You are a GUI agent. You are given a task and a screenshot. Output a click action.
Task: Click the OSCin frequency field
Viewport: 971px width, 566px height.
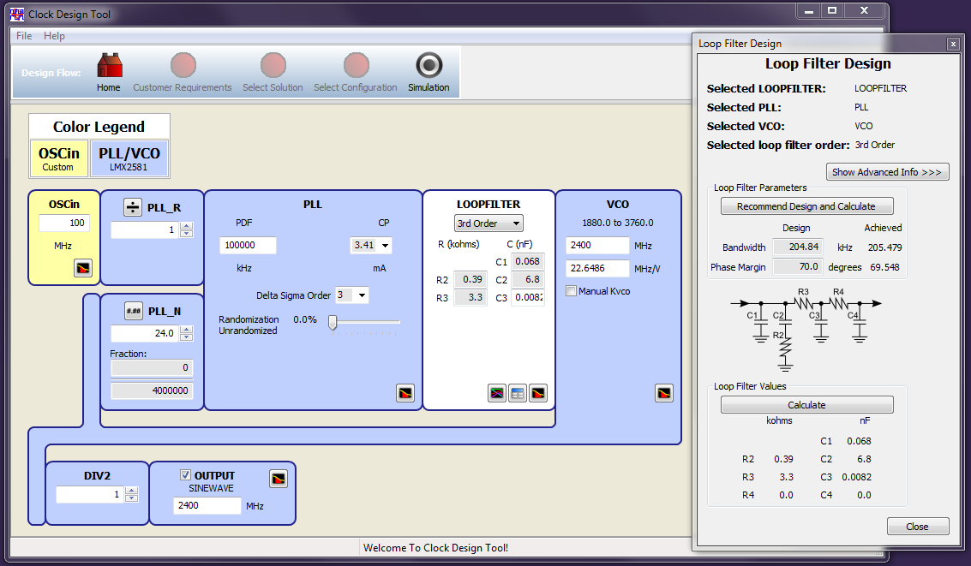(x=64, y=223)
